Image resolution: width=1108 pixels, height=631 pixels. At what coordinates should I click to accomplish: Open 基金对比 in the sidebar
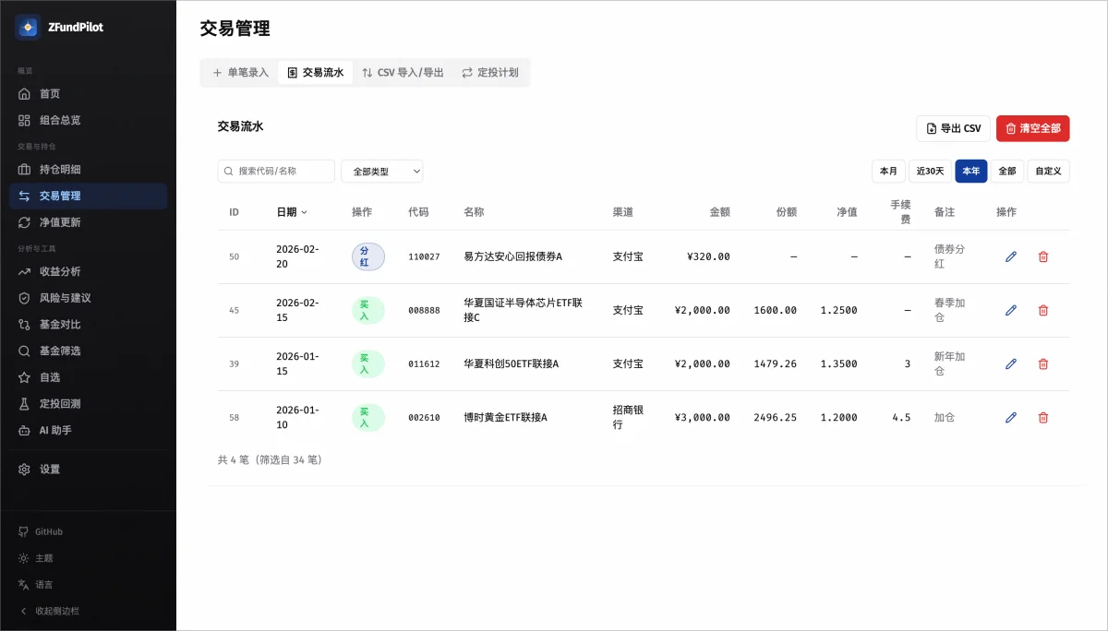[x=88, y=325]
